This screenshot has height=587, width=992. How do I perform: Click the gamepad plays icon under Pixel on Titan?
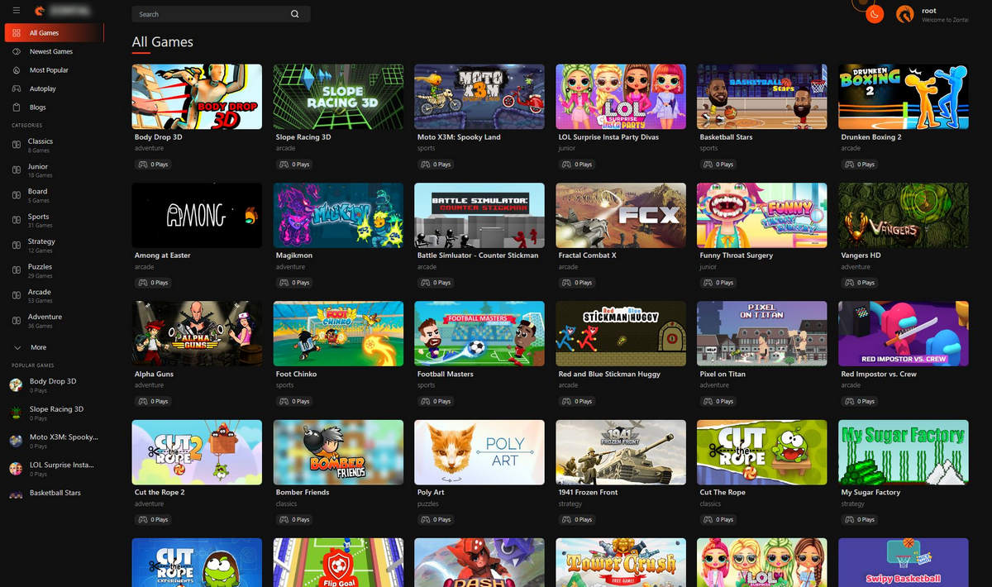tap(707, 401)
